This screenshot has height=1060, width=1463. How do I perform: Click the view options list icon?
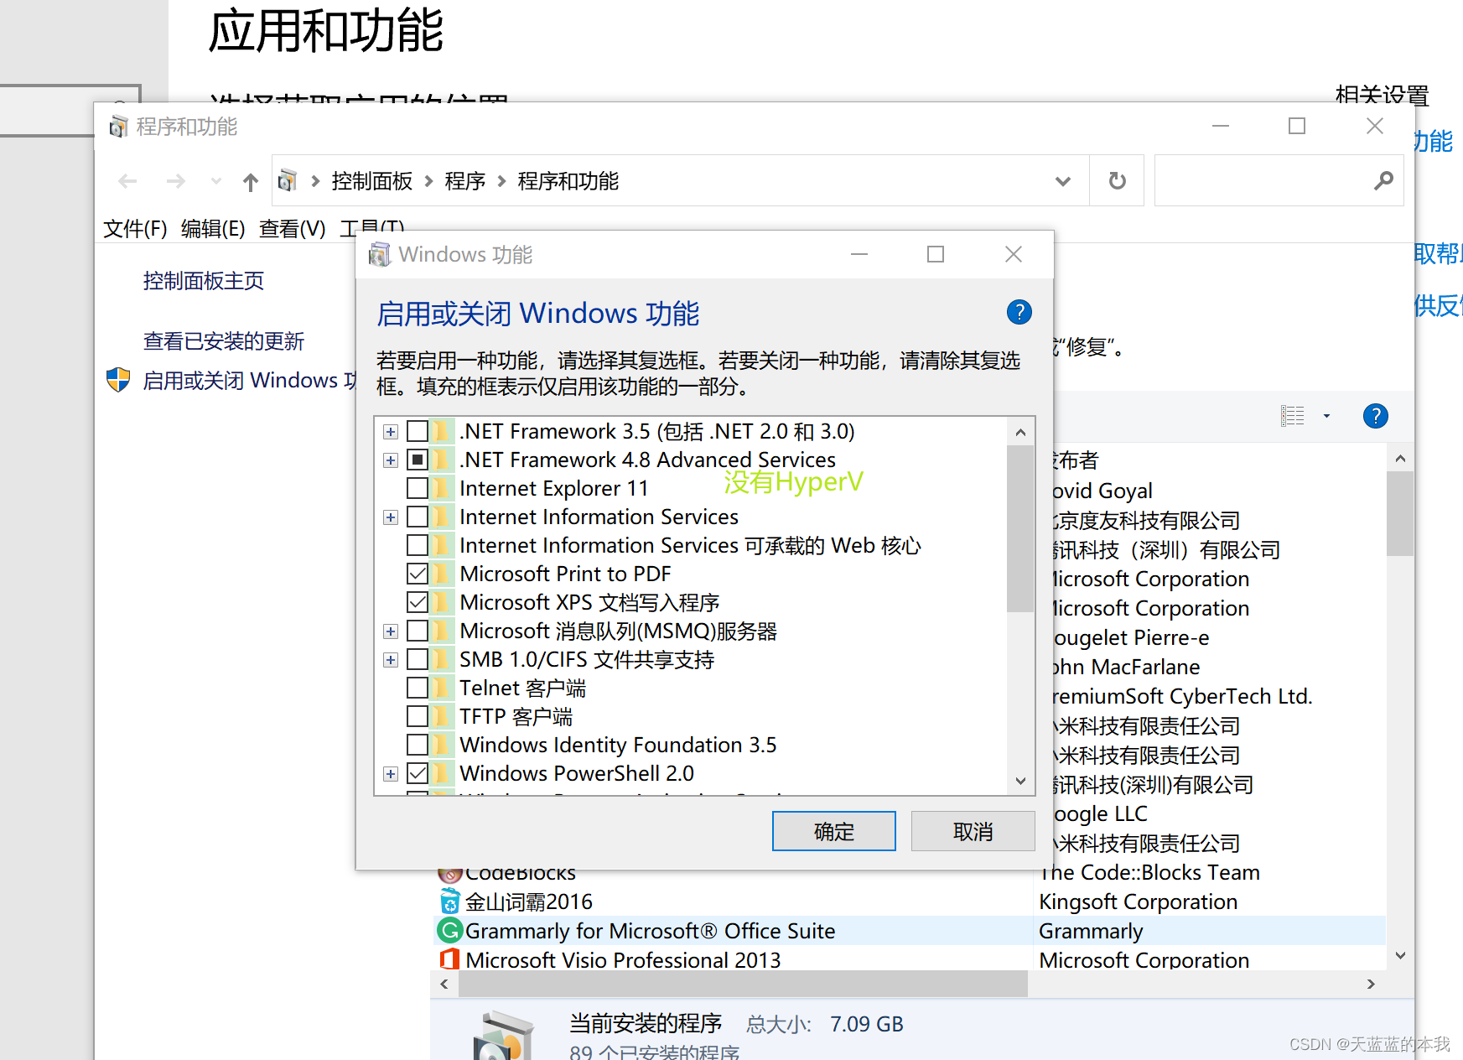(1292, 416)
